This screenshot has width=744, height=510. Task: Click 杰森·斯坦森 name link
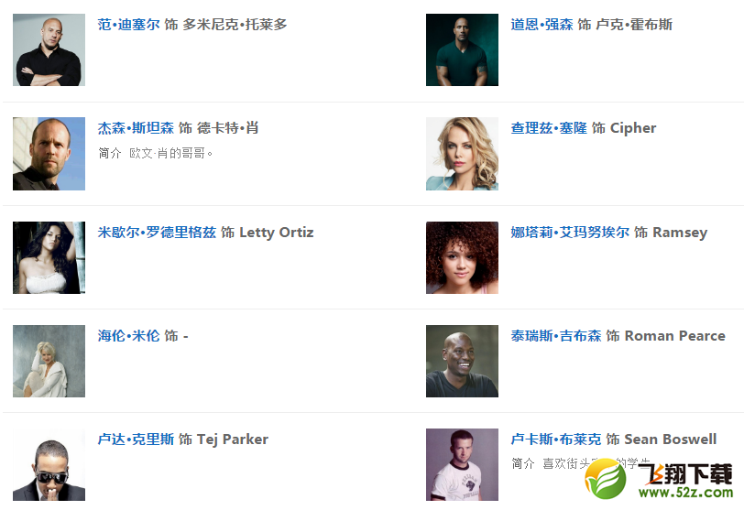coord(136,128)
